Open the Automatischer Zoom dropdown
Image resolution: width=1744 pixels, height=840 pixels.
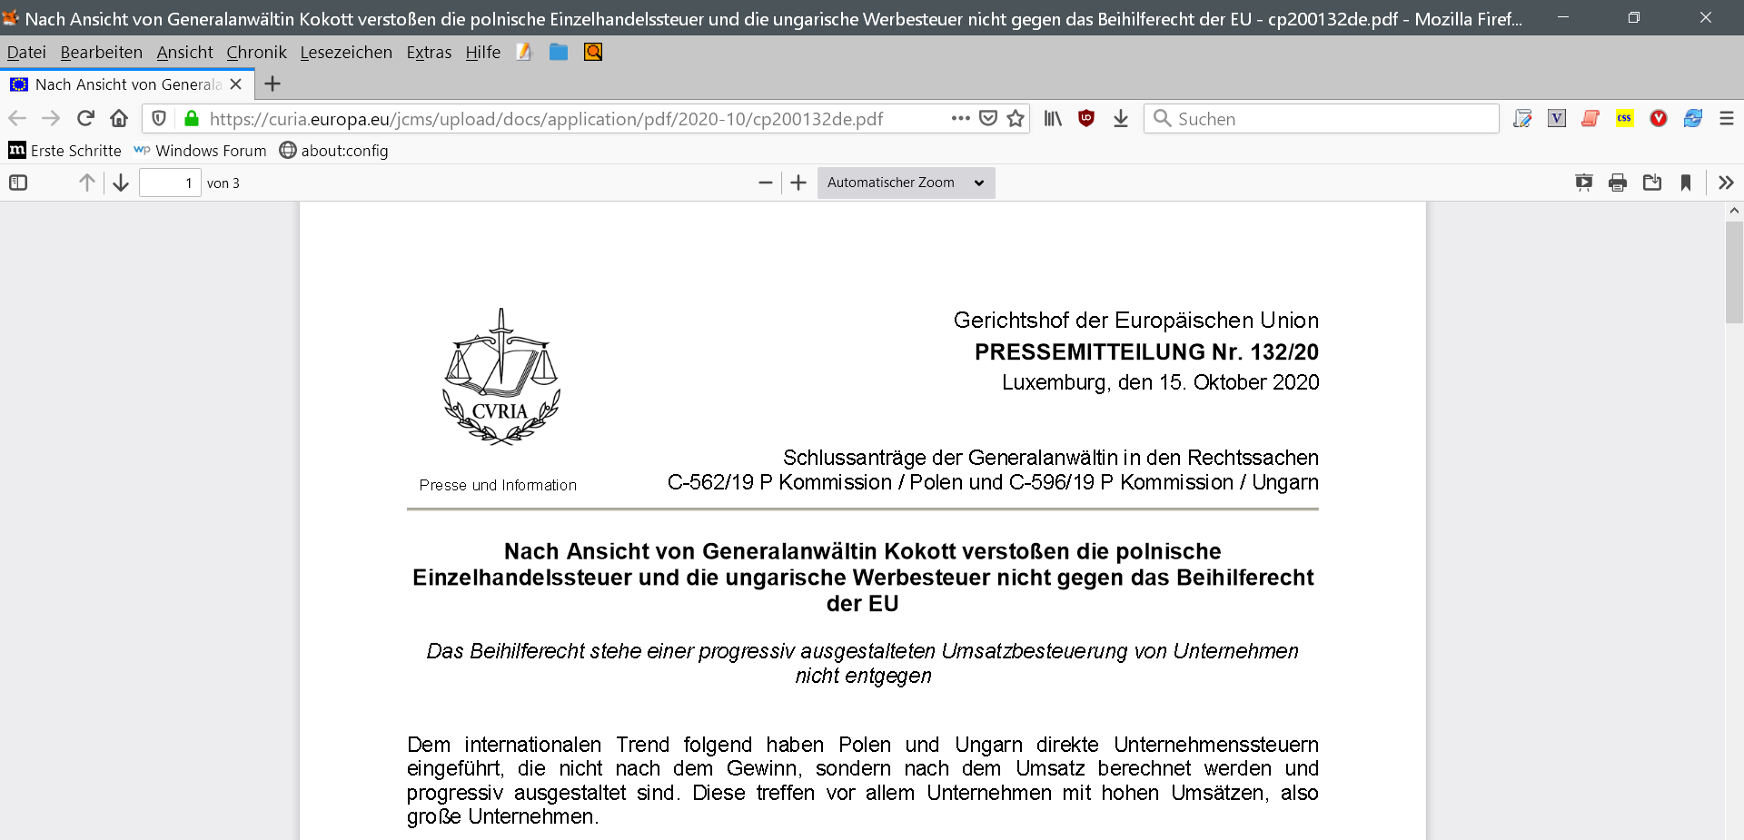tap(906, 183)
